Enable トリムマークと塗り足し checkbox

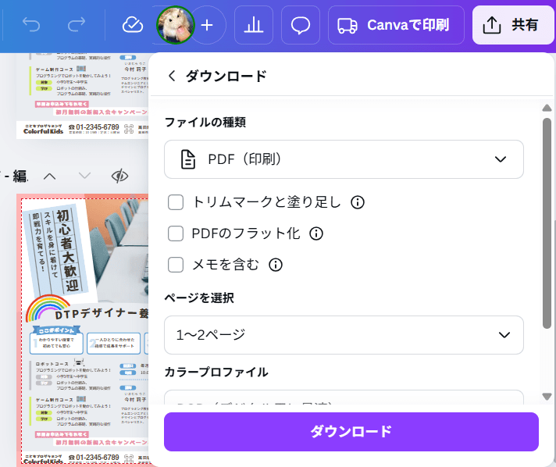[x=176, y=202]
